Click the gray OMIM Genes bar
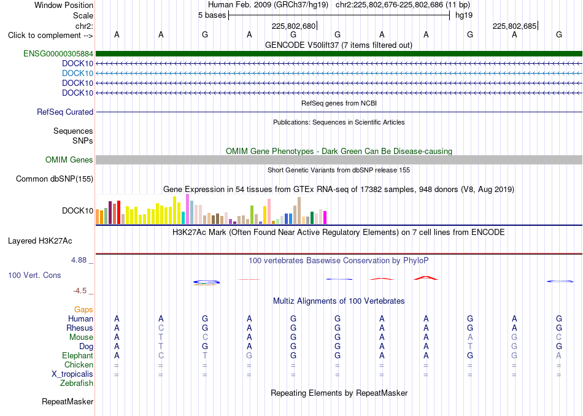Image resolution: width=583 pixels, height=416 pixels. [339, 160]
